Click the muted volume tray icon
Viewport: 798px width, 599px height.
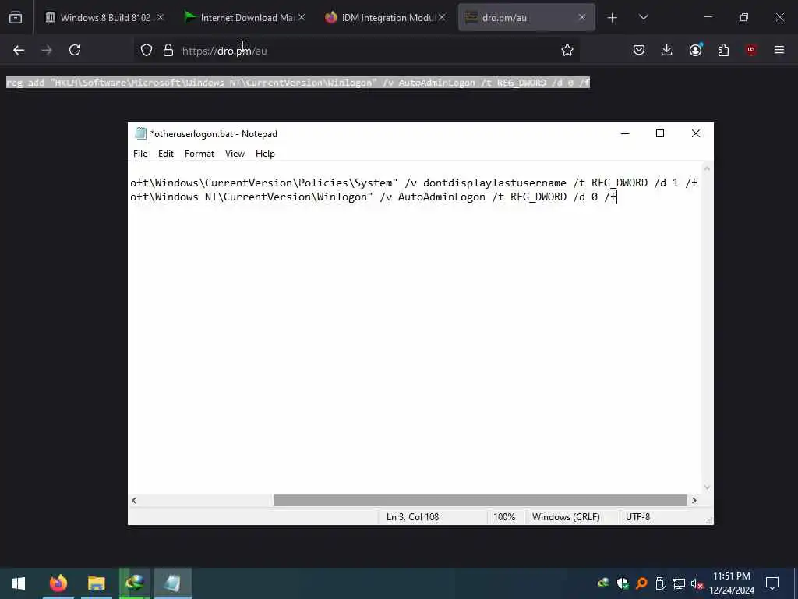(697, 583)
